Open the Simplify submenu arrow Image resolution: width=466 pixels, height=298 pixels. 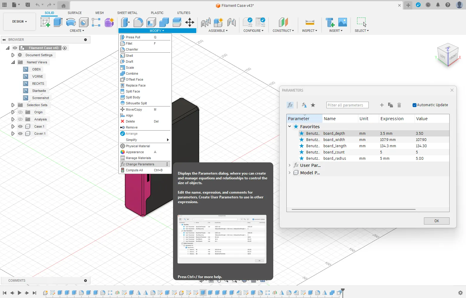coord(168,140)
